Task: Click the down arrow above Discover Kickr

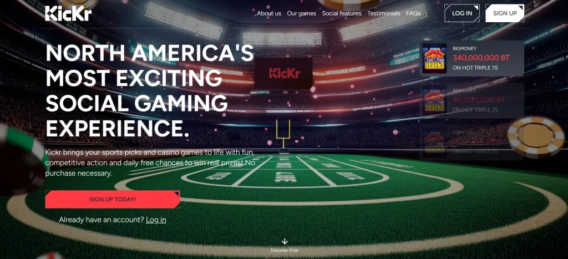Action: pyautogui.click(x=285, y=241)
